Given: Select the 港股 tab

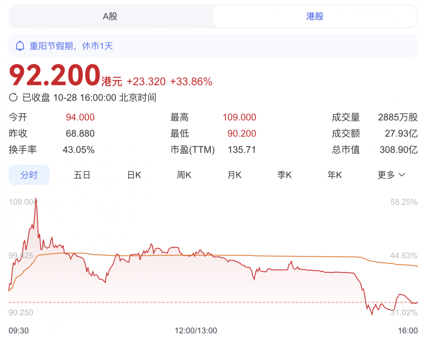Looking at the screenshot, I should click(315, 17).
